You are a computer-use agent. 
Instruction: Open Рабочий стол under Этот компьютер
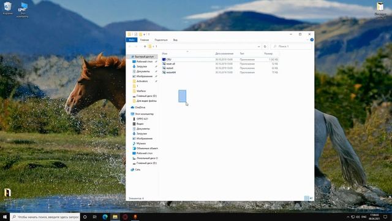point(145,153)
